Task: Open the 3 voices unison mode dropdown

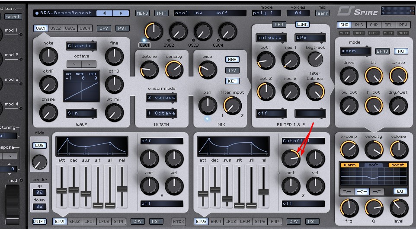Action: 161,98
